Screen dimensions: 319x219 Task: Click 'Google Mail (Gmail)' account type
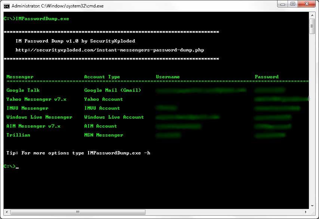[113, 90]
